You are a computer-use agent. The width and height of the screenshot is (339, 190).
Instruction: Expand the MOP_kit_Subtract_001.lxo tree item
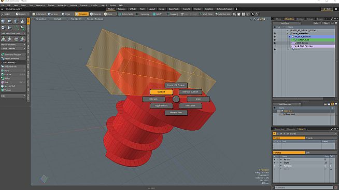click(x=288, y=30)
